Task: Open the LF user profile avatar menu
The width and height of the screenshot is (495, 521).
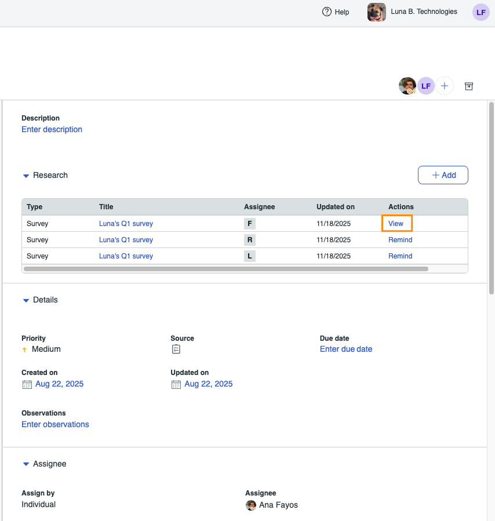Action: point(481,12)
